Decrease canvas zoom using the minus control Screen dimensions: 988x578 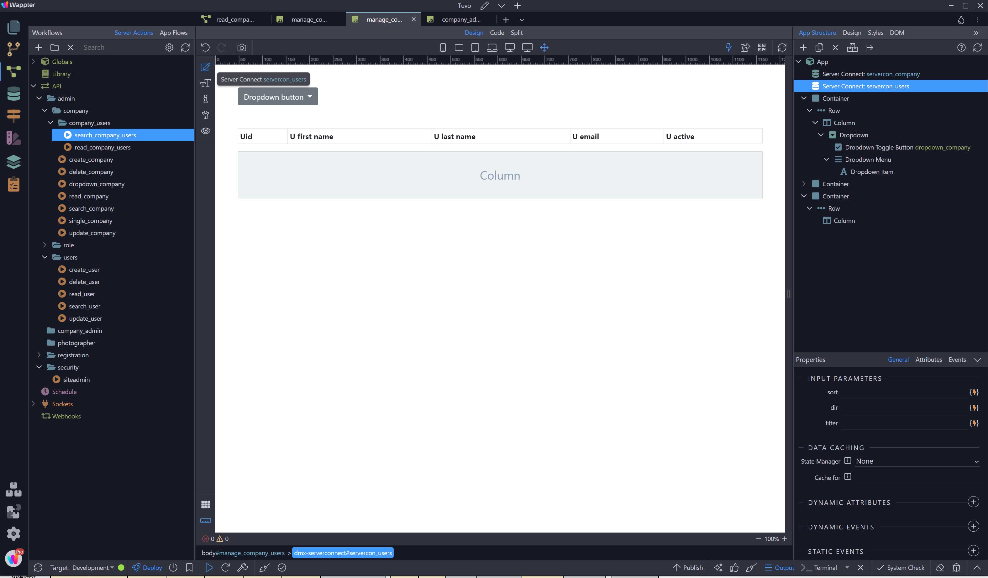pyautogui.click(x=758, y=539)
